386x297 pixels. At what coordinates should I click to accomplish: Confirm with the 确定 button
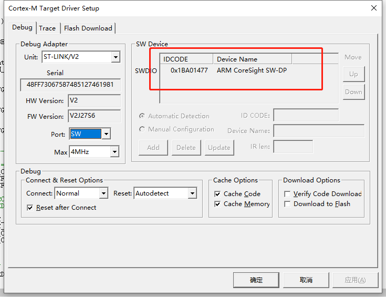coord(256,280)
